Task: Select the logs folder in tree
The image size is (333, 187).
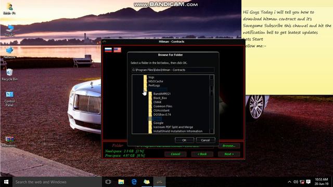Action: point(151,77)
